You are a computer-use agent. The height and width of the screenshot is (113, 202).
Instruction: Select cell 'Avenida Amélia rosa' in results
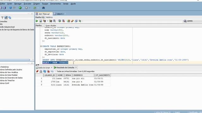click(x=83, y=85)
